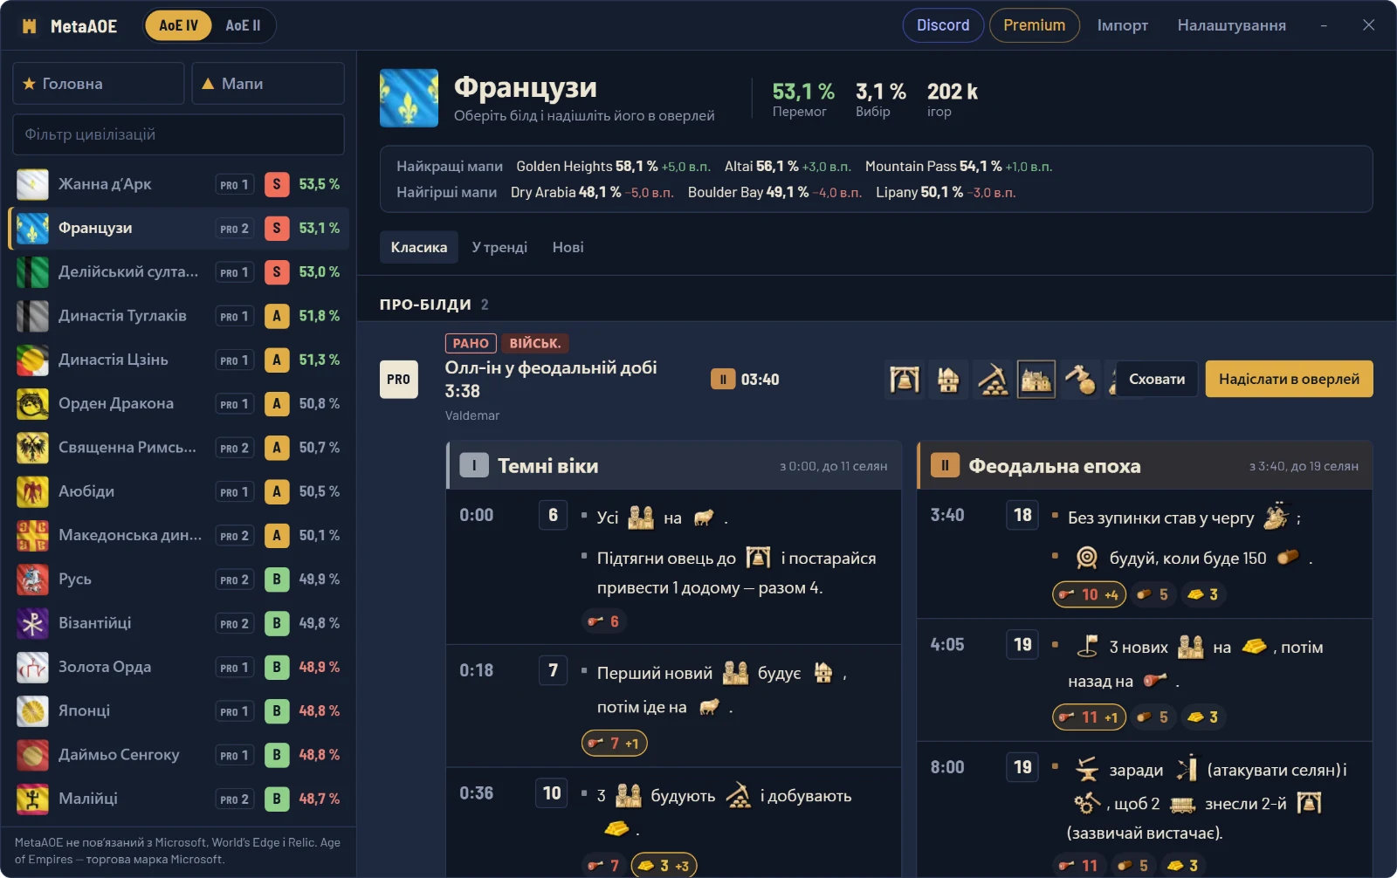The width and height of the screenshot is (1397, 878).
Task: Click the S tier badge for Французи
Action: pos(277,229)
